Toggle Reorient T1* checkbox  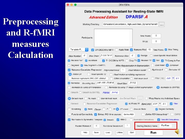(x=139, y=60)
